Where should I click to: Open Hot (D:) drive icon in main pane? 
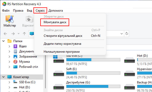point(129,60)
